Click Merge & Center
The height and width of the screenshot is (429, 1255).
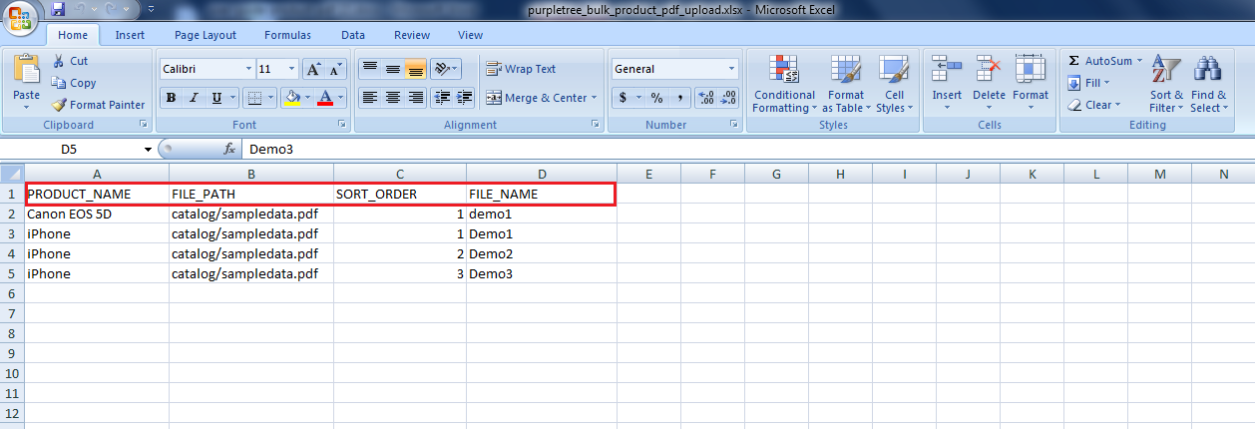click(x=537, y=98)
